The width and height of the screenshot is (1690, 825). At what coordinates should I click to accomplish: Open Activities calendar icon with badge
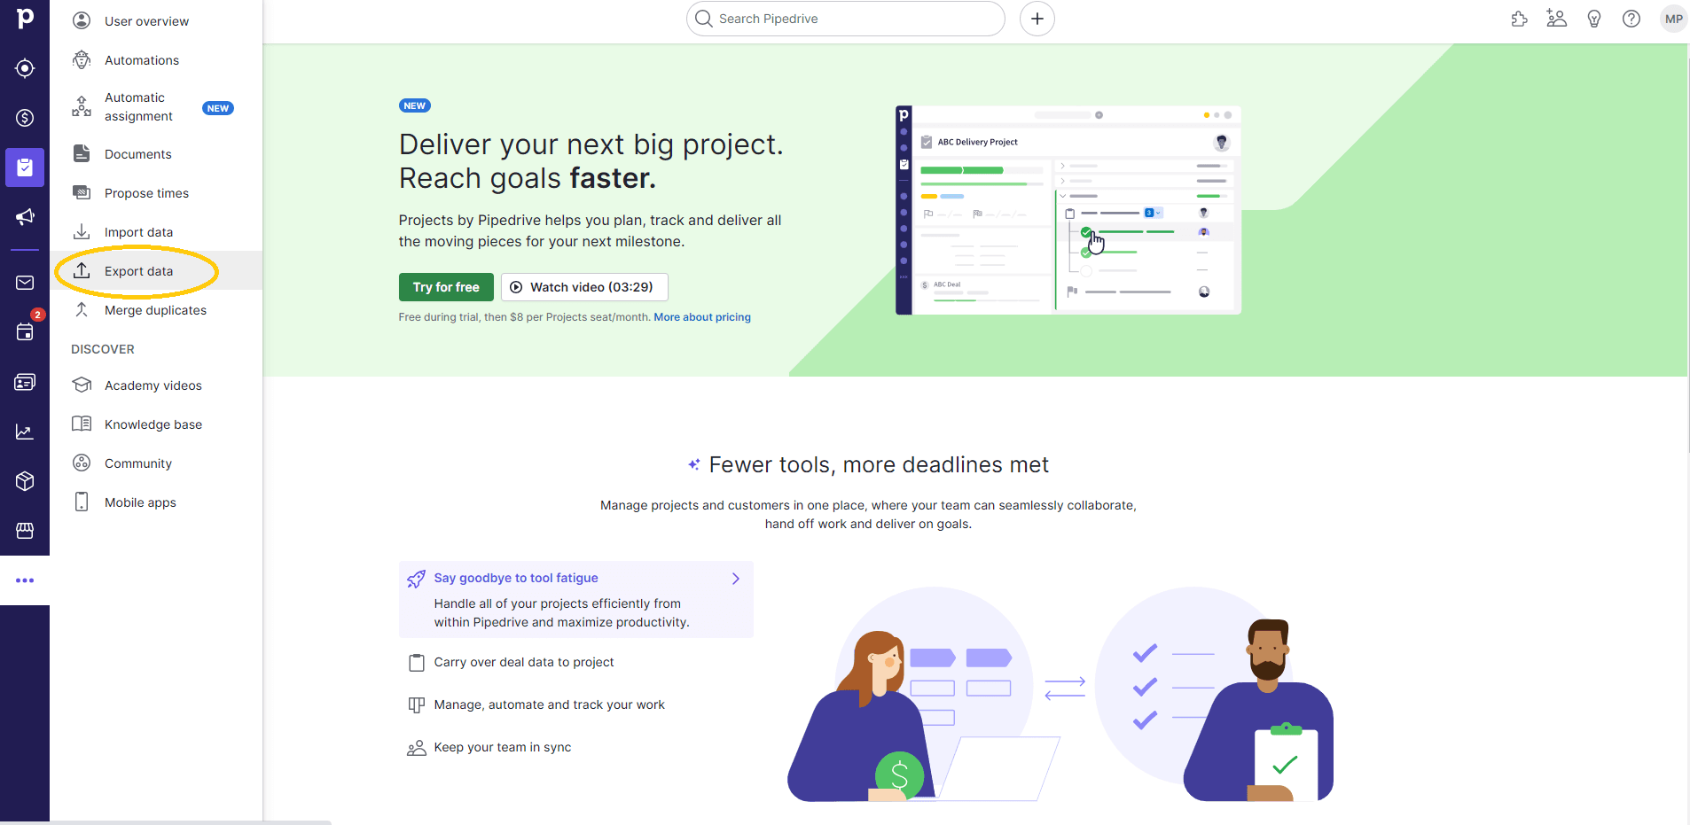pos(25,331)
